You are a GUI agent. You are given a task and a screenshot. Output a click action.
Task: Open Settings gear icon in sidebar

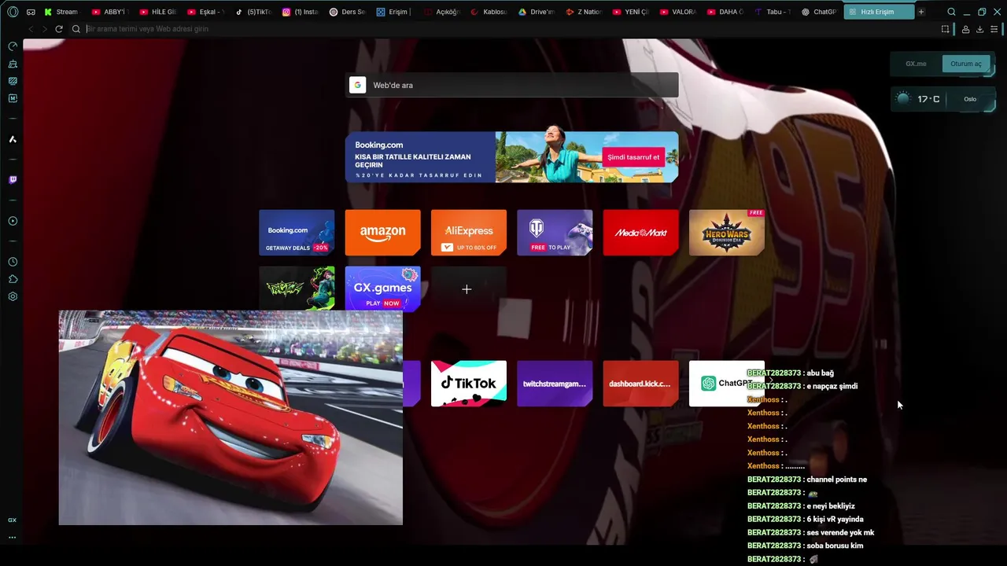(x=13, y=296)
